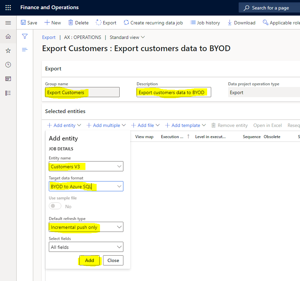300x281 pixels.
Task: Open Modules list icon in sidebar
Action: pyautogui.click(x=8, y=93)
